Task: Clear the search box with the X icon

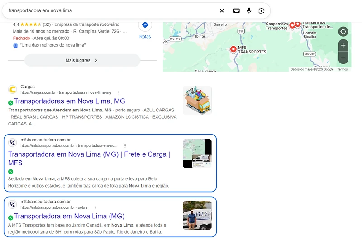Action: click(222, 10)
